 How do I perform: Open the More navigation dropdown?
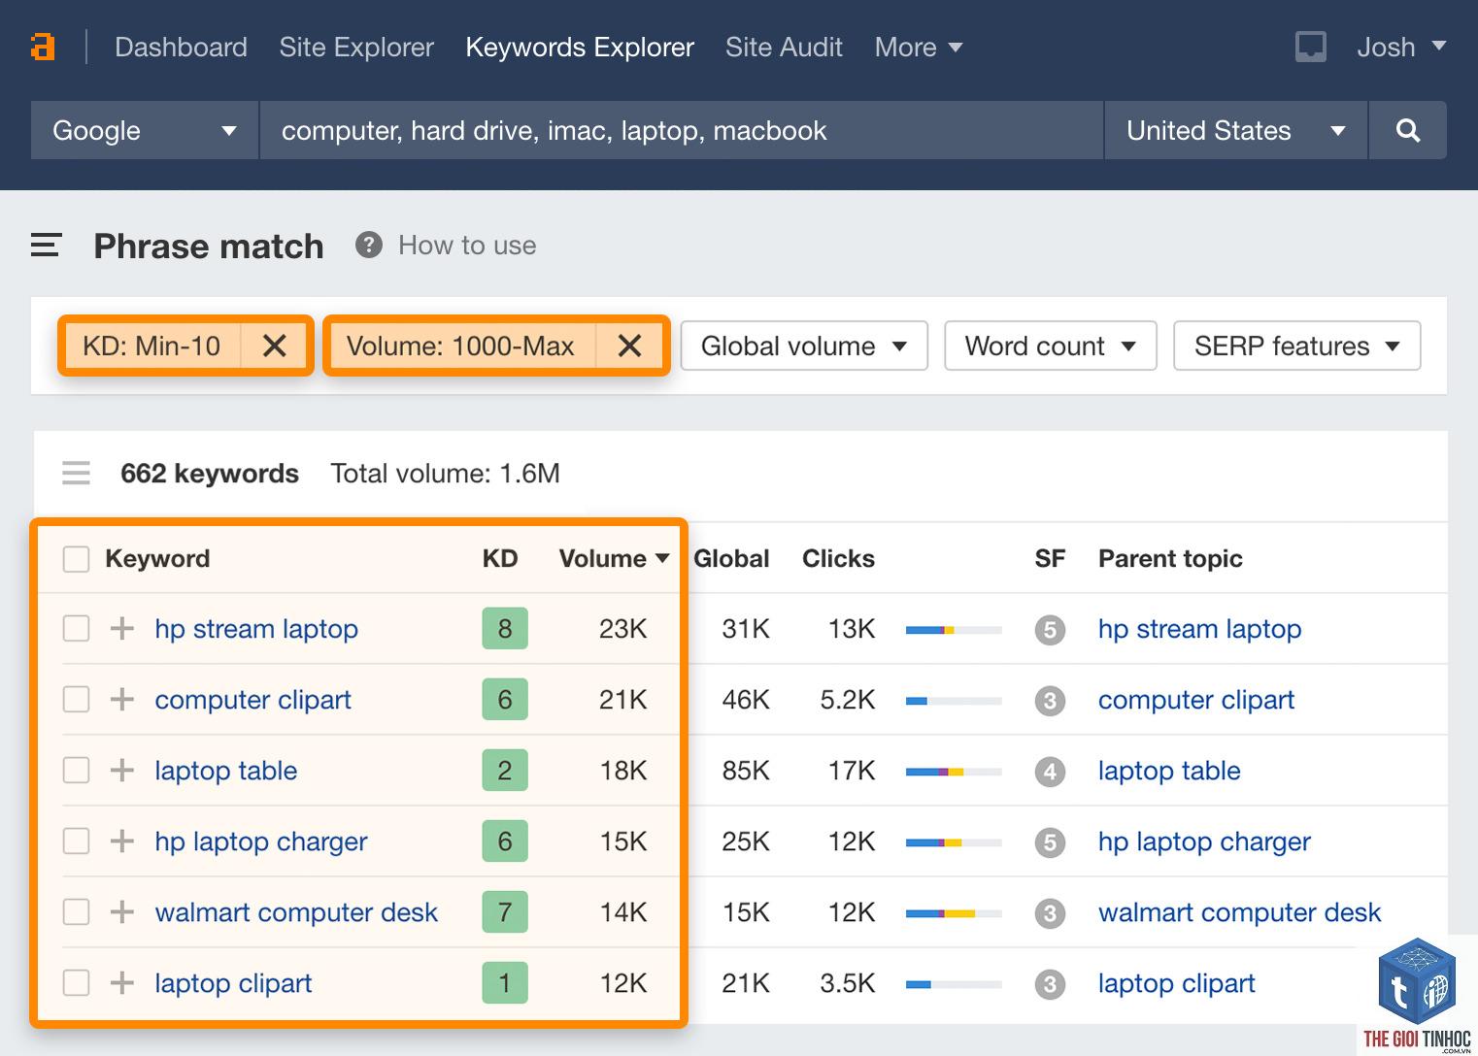coord(918,47)
